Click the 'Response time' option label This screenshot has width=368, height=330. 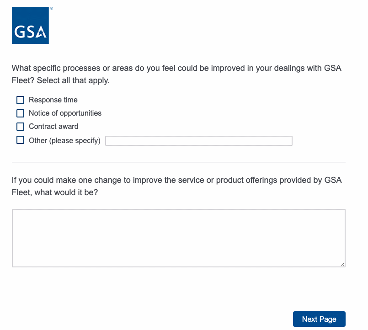(53, 100)
